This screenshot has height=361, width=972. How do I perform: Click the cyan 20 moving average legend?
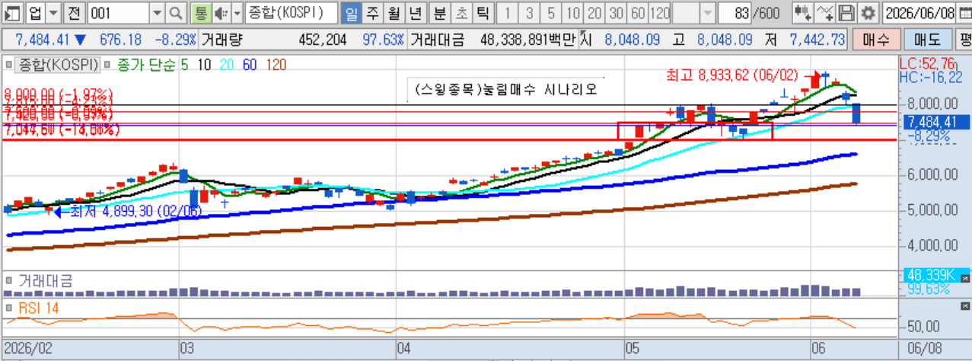click(x=226, y=65)
